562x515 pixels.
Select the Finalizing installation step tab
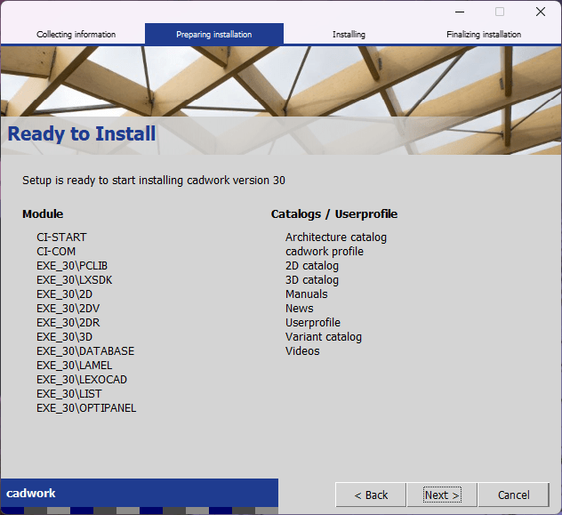[x=484, y=35]
